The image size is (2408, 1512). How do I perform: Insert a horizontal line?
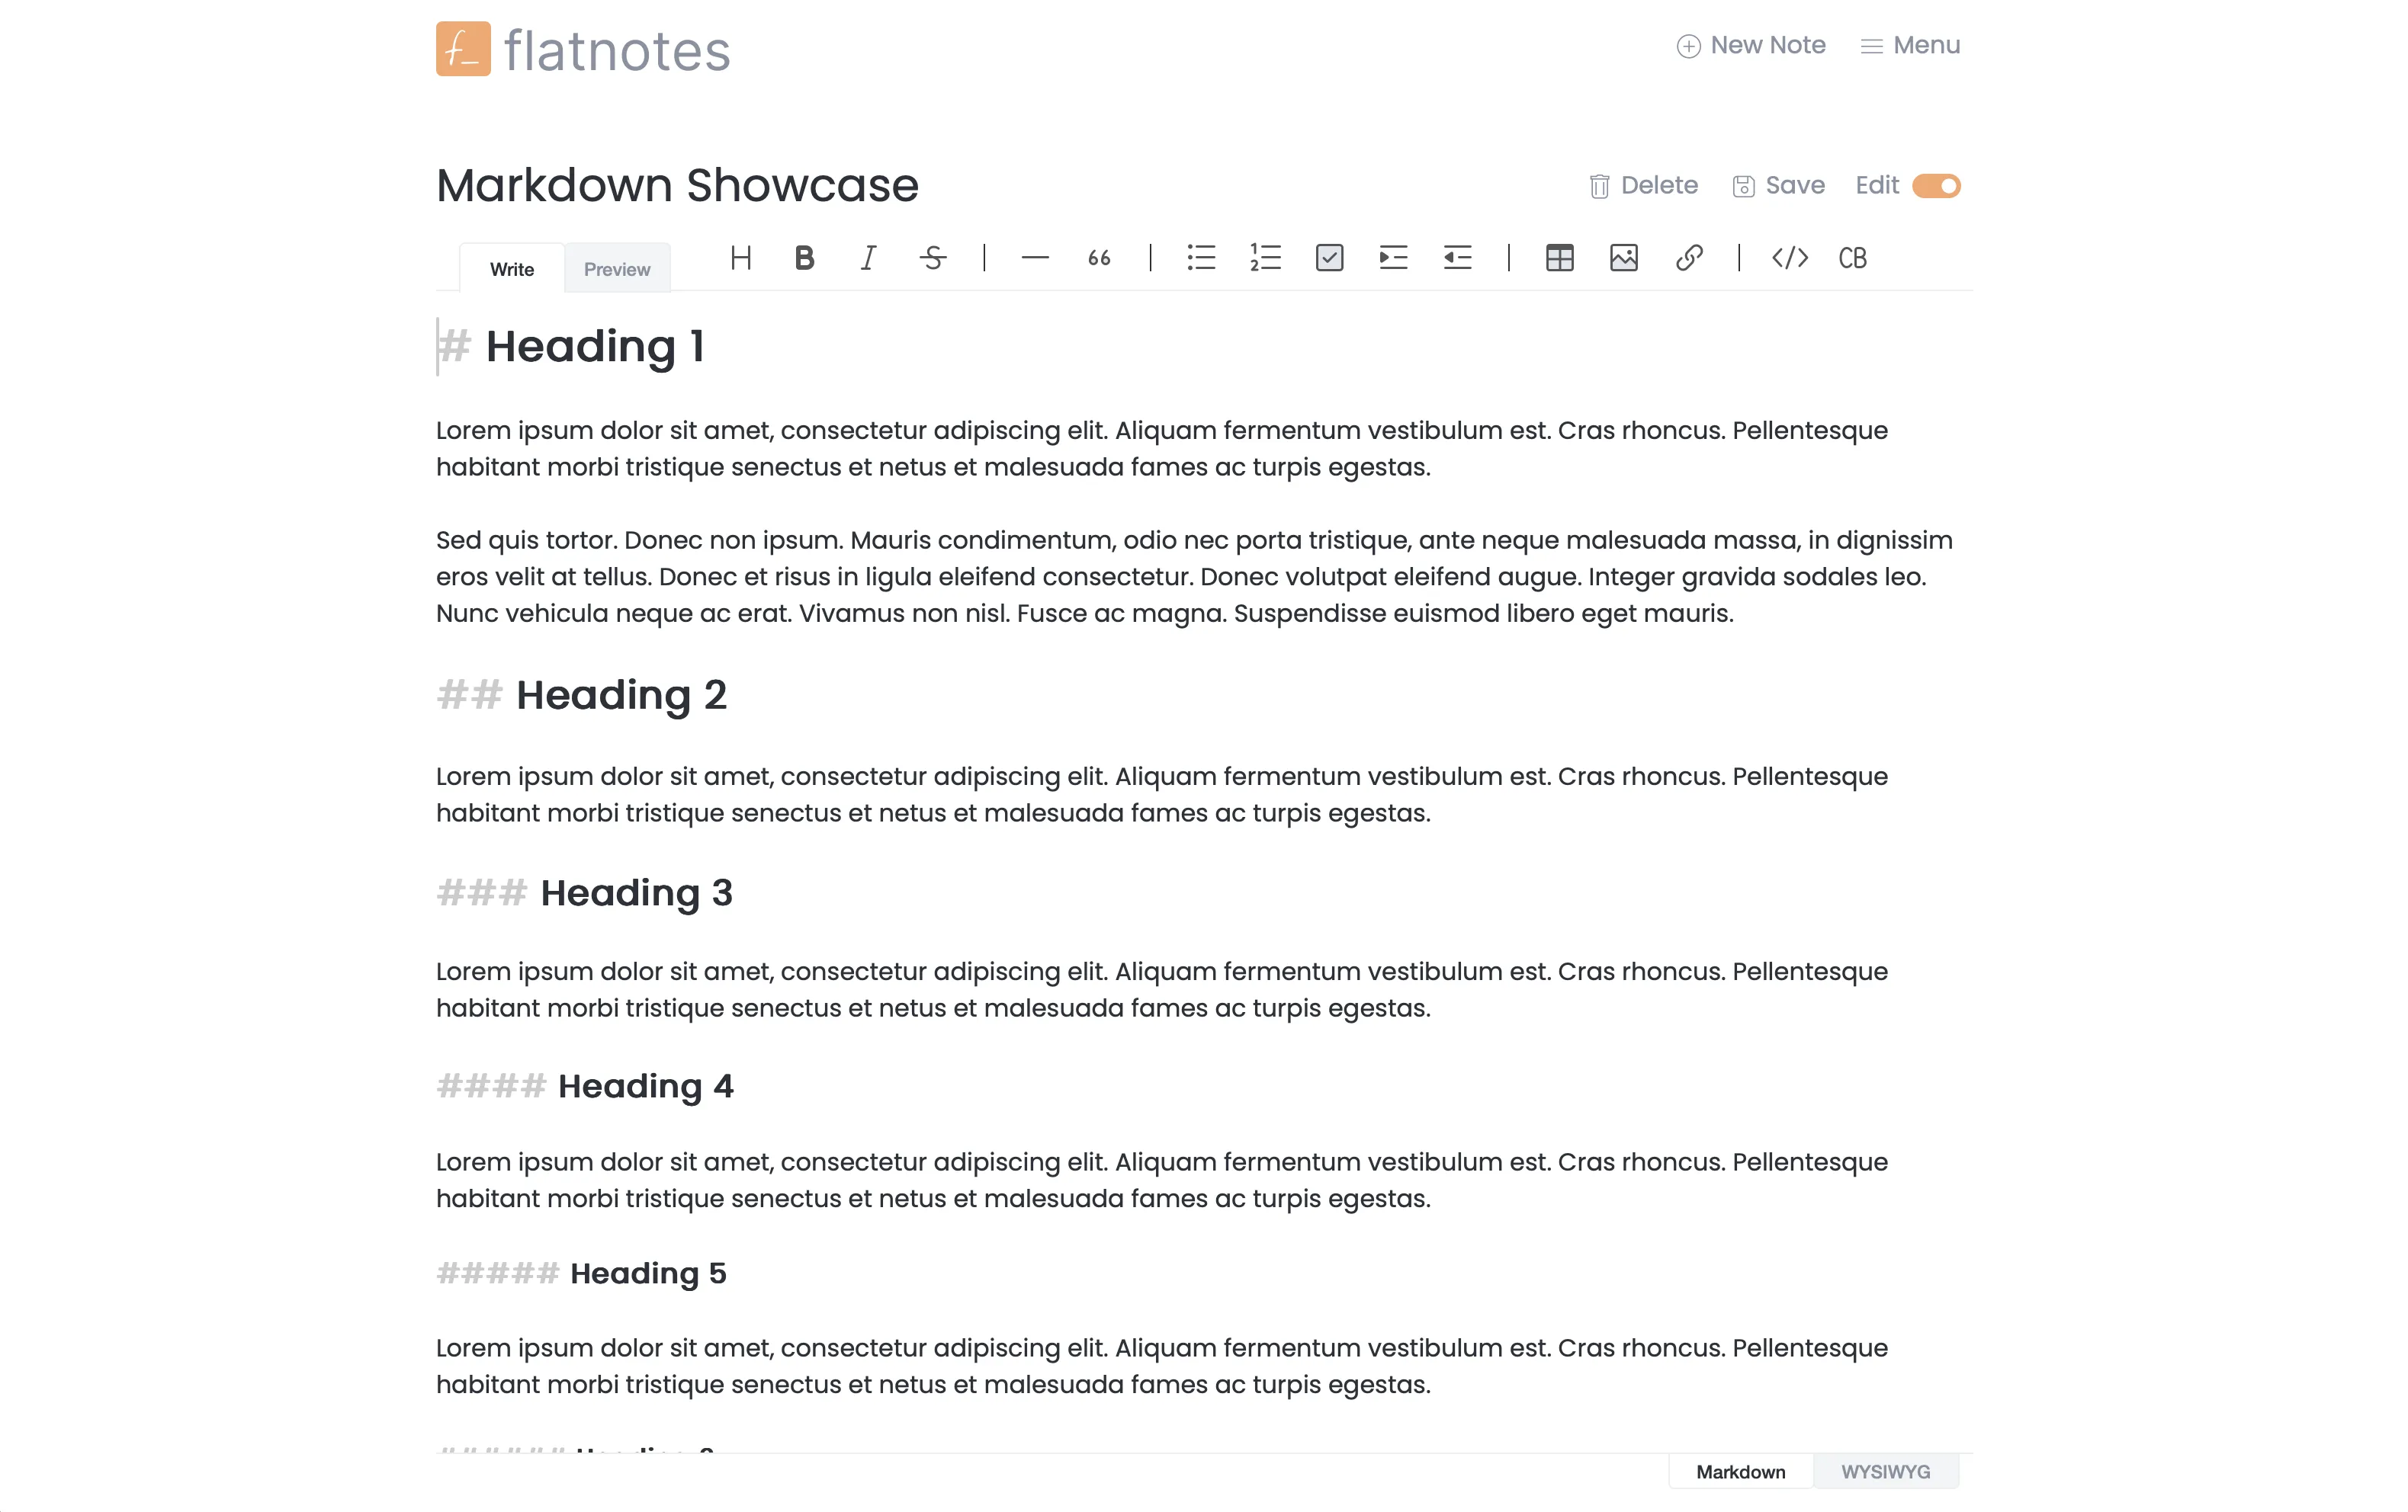(x=1035, y=258)
